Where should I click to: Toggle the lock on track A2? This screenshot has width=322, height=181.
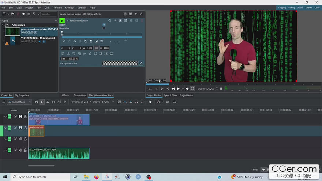(x=25, y=150)
